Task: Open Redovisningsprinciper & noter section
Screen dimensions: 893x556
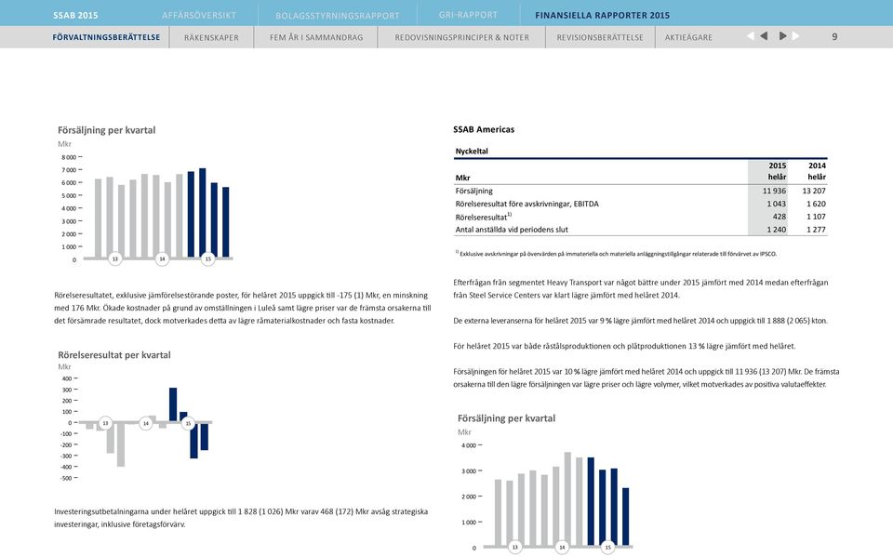Action: coord(462,37)
